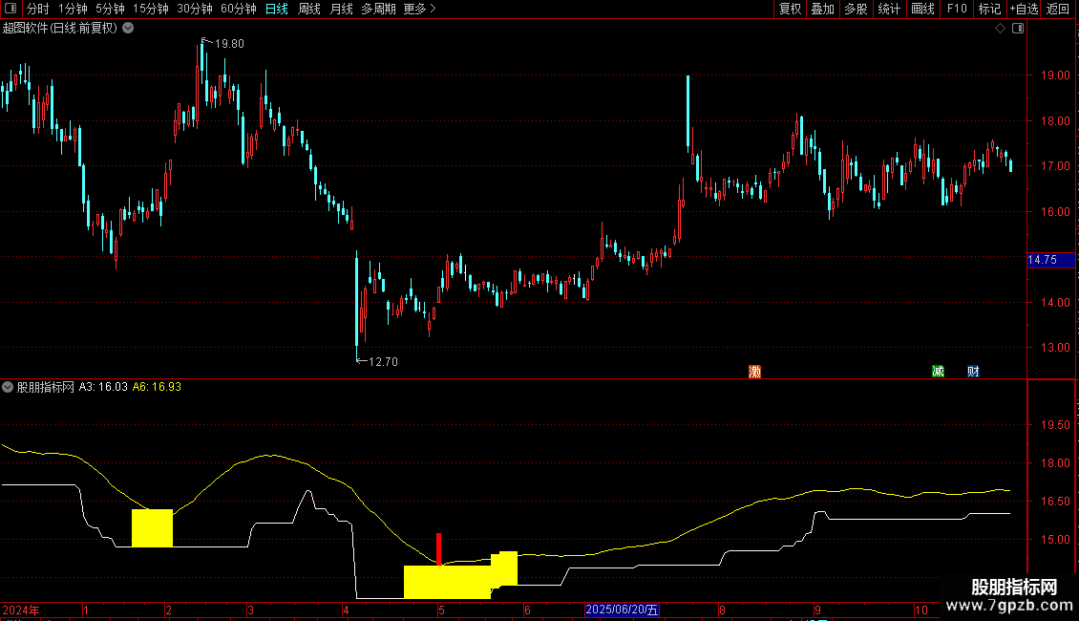Open the 画线 drawing tools
The height and width of the screenshot is (621, 1079).
point(922,9)
